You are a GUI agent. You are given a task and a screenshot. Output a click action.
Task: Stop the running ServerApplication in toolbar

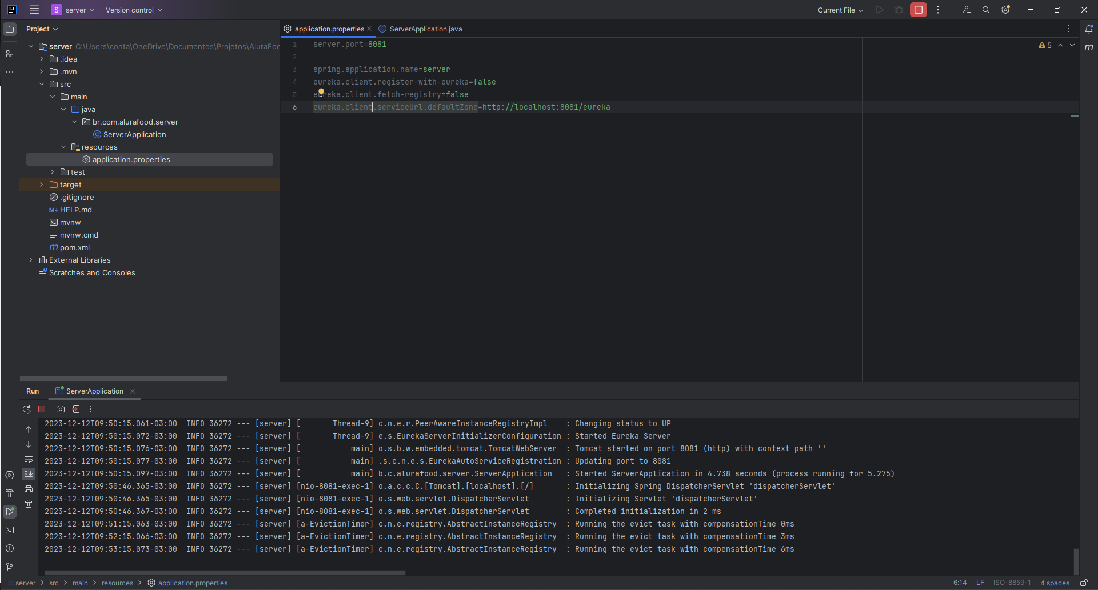pos(919,10)
